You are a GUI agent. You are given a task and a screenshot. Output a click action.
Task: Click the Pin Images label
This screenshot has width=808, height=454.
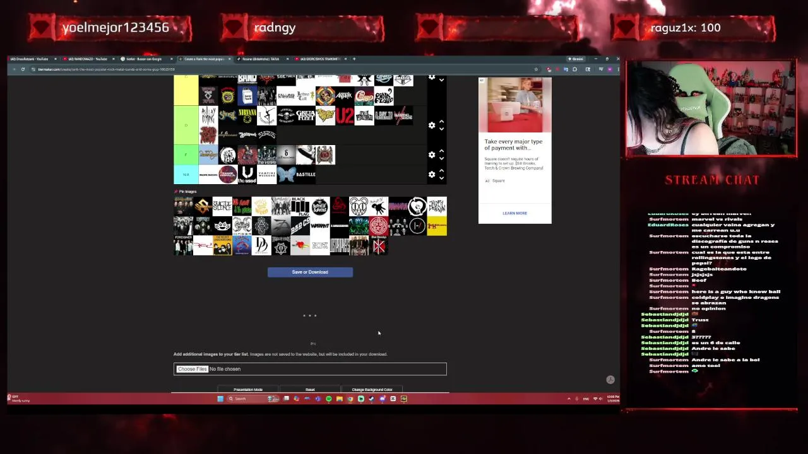185,192
